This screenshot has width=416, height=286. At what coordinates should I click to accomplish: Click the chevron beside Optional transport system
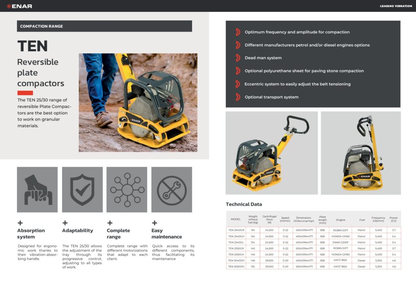238,97
